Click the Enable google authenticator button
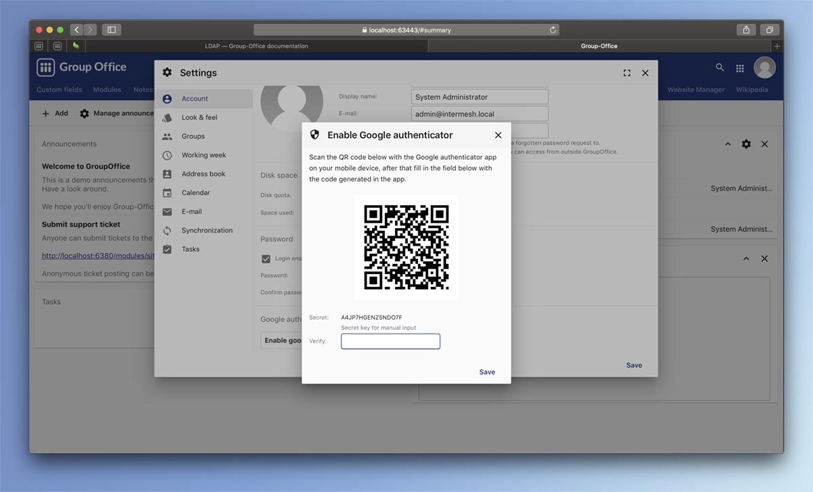 [281, 340]
